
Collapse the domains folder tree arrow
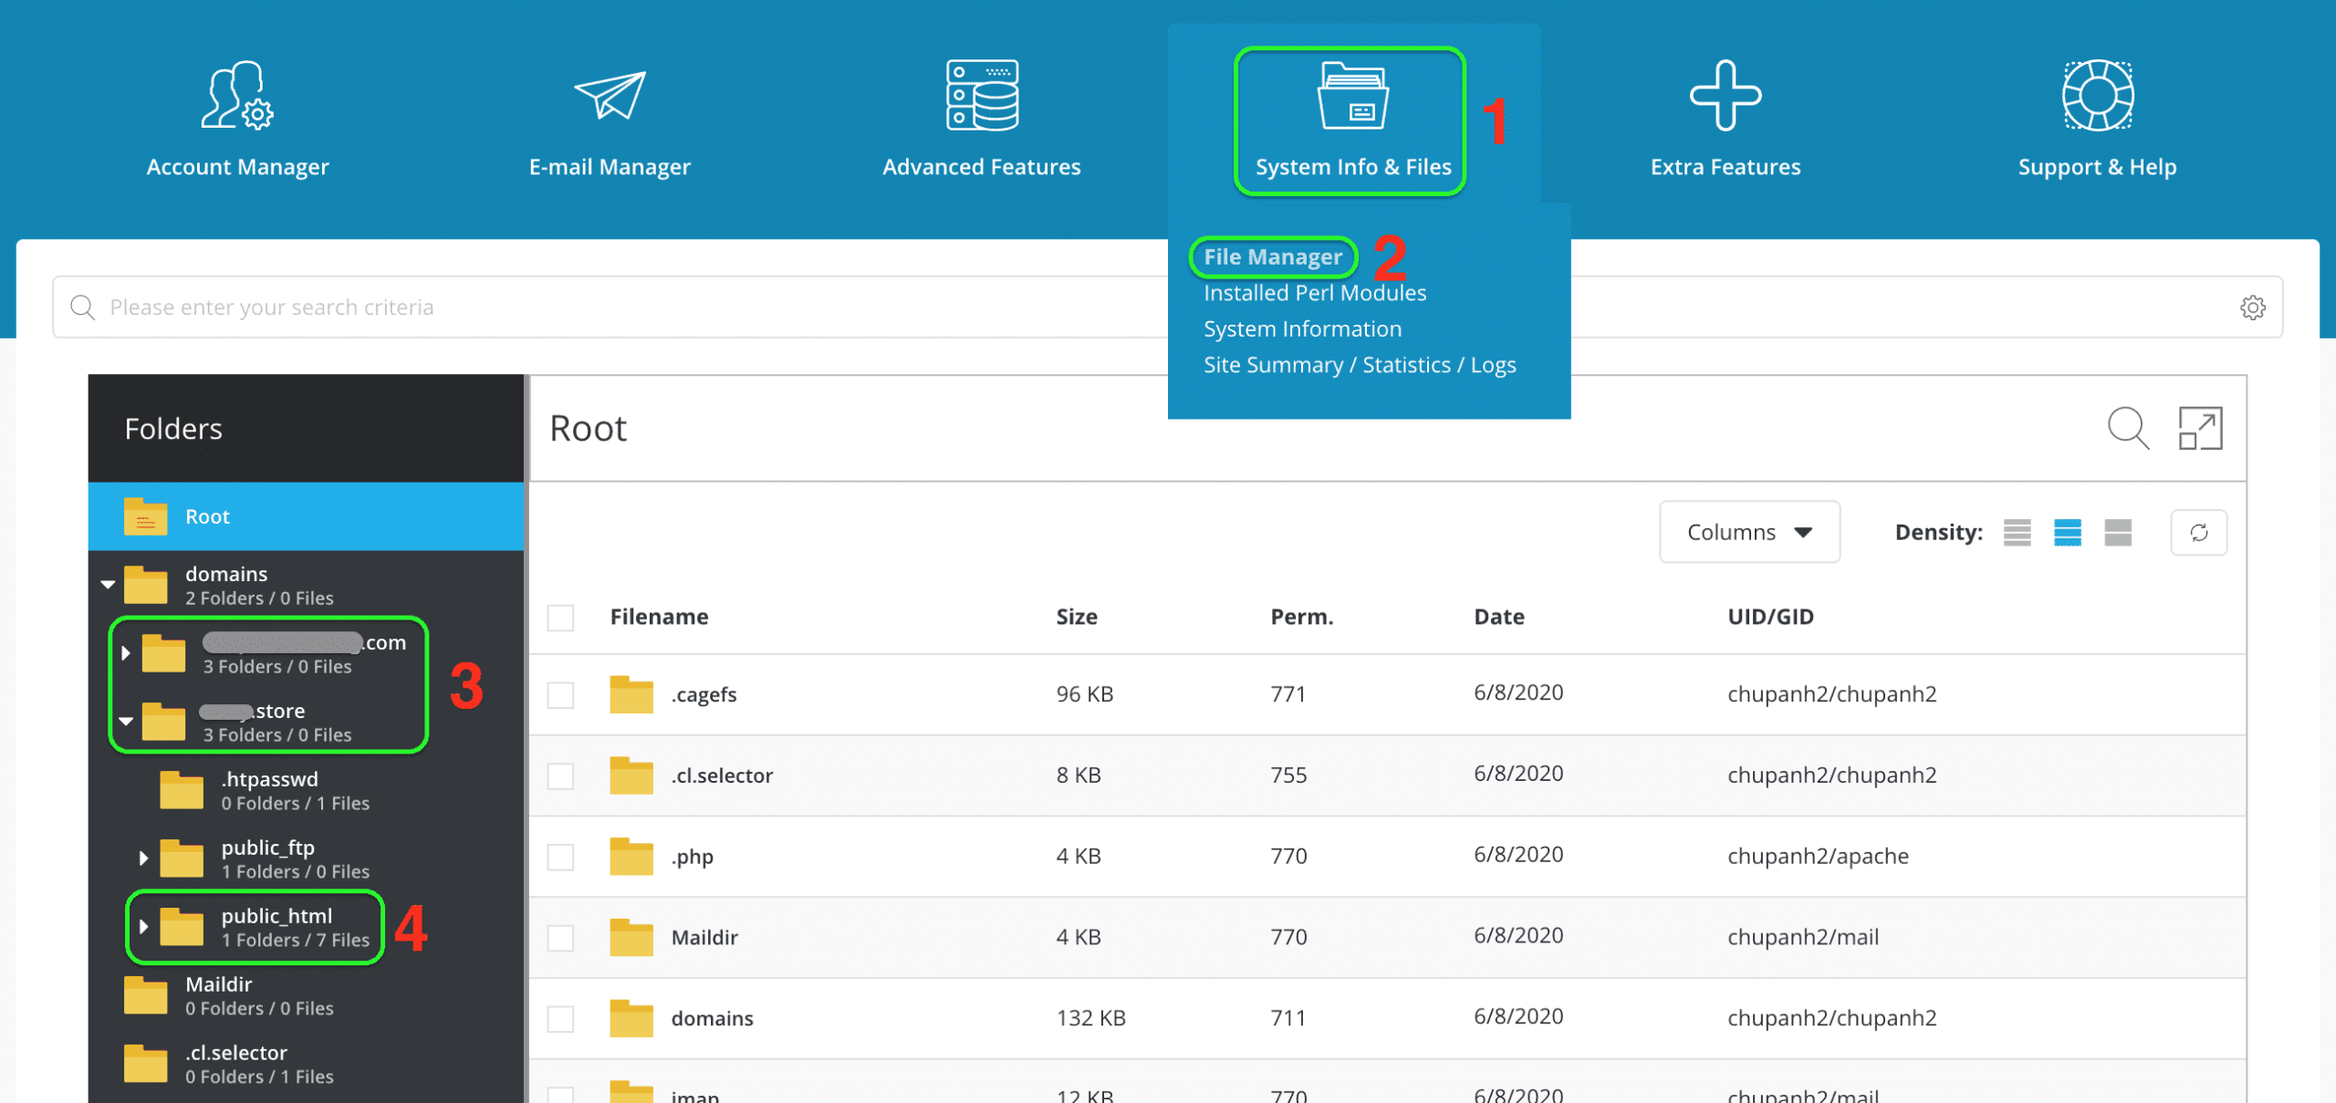pyautogui.click(x=108, y=585)
